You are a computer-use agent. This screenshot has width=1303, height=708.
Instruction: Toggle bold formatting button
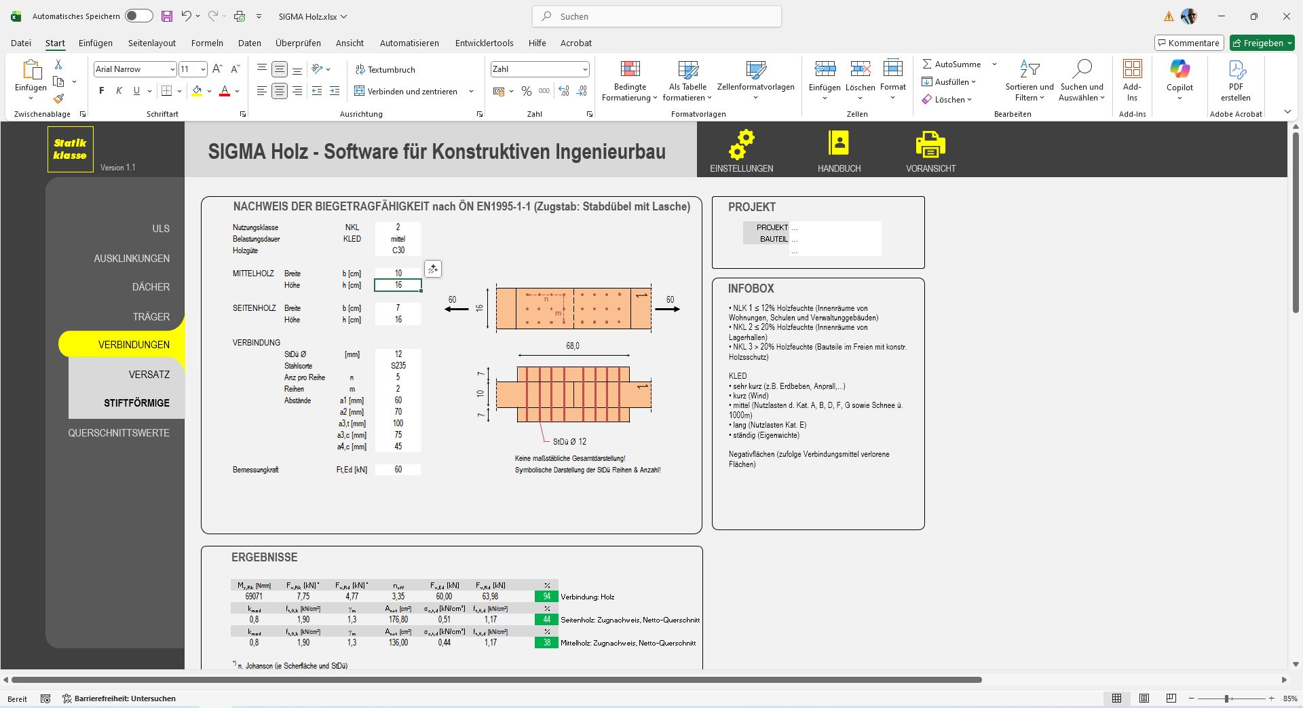(x=102, y=91)
